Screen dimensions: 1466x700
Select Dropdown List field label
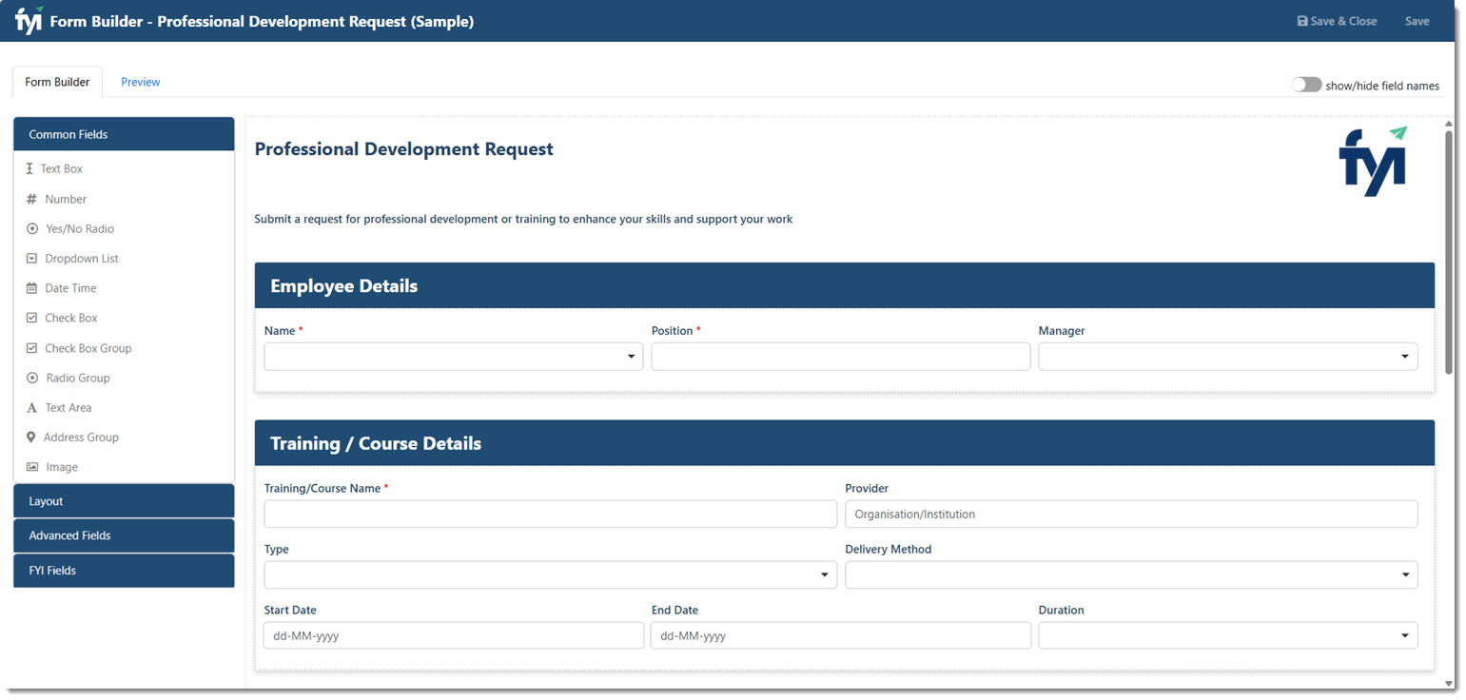(x=82, y=259)
